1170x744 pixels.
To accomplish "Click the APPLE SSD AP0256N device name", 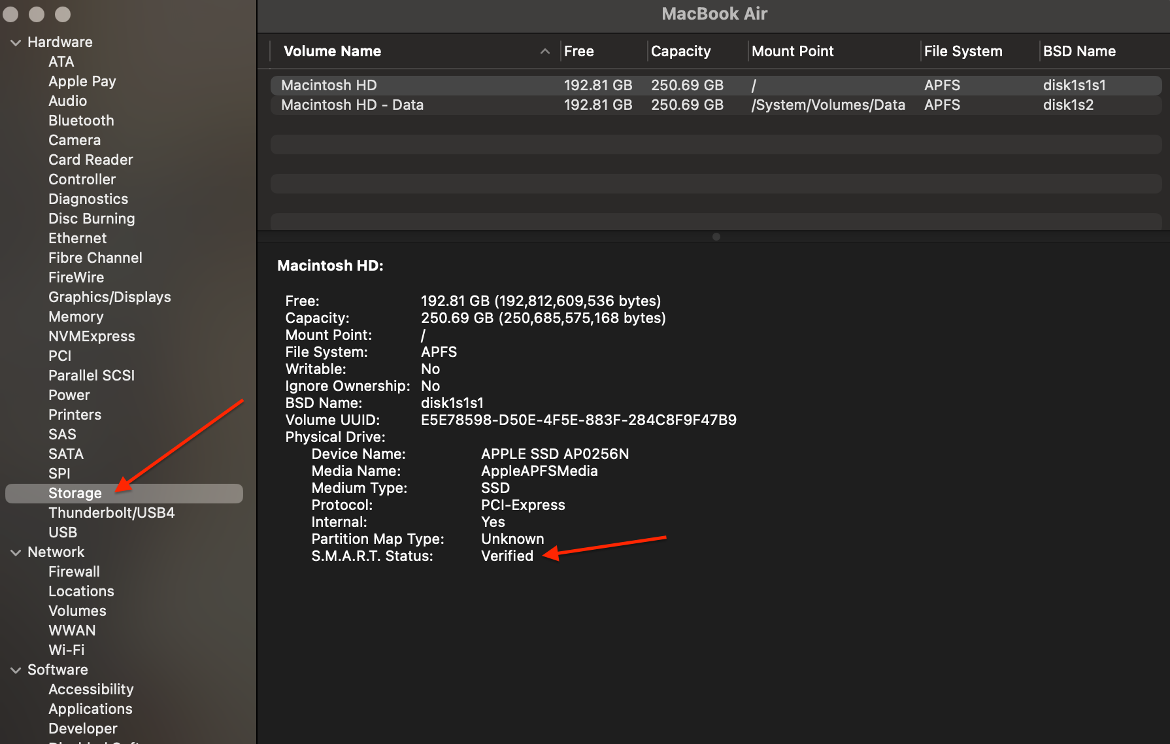I will click(555, 454).
